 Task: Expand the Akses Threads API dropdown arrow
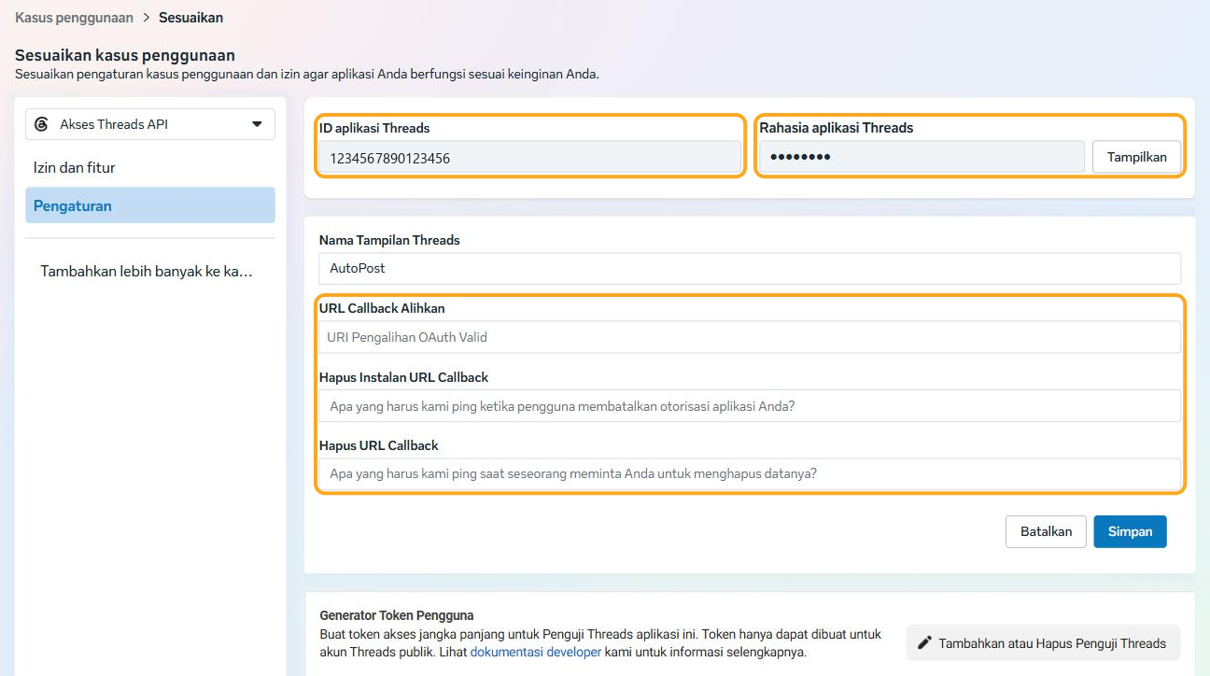coord(258,124)
